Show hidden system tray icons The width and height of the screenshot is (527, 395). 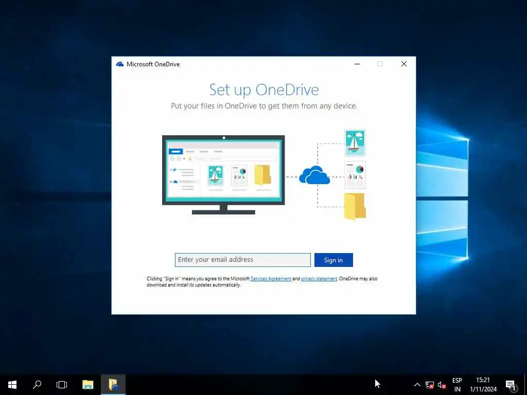pos(417,385)
